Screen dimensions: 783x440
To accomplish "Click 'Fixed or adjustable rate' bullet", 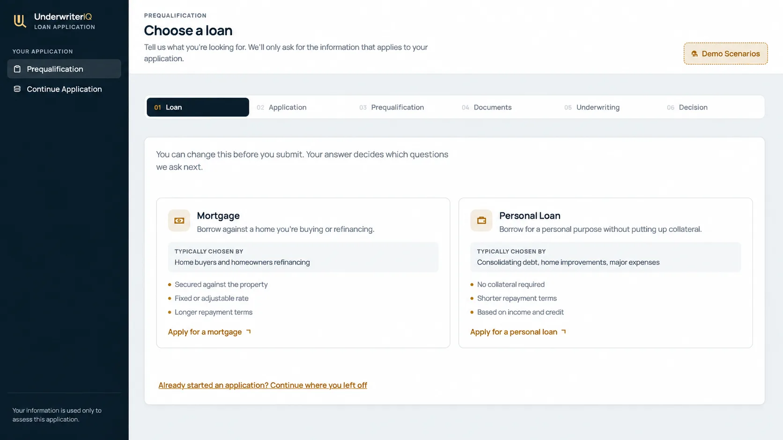I will tap(212, 298).
